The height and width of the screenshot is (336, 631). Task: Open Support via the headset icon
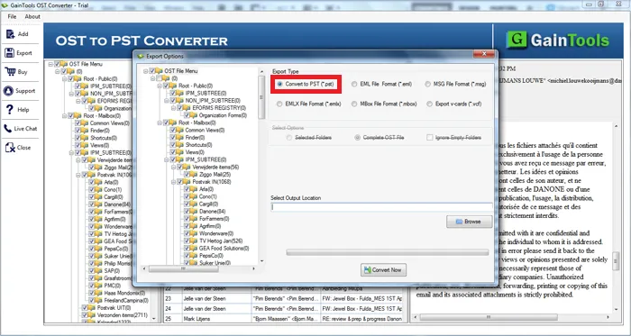[8, 91]
